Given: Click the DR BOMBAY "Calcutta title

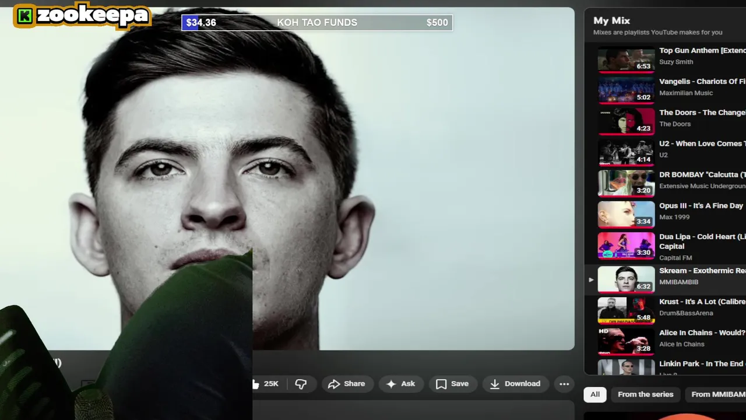Looking at the screenshot, I should click(x=702, y=175).
